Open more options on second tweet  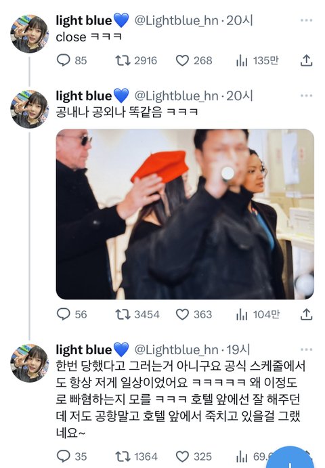(x=306, y=95)
